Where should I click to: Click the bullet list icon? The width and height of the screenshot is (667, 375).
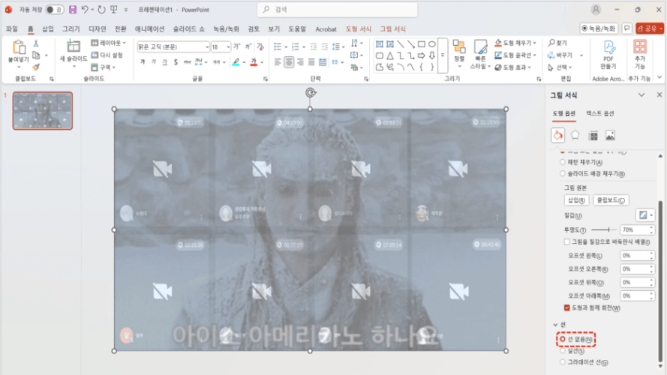pos(278,46)
